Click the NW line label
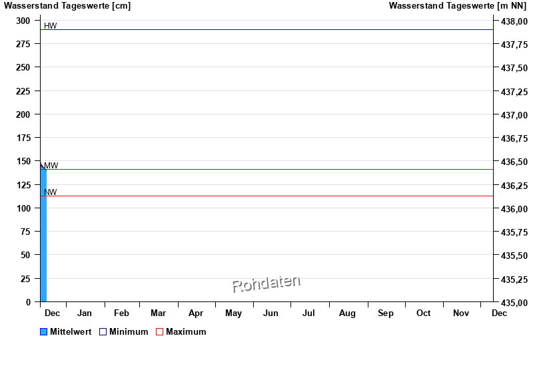Viewport: 533px width, 366px height. [50, 192]
